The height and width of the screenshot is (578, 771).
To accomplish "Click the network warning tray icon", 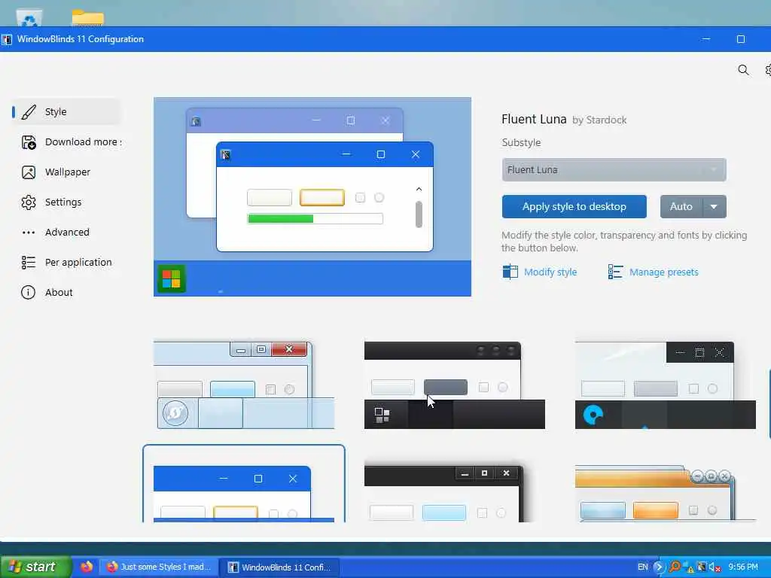I will click(x=688, y=567).
